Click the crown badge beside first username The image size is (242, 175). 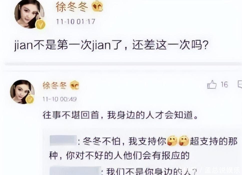tap(97, 7)
